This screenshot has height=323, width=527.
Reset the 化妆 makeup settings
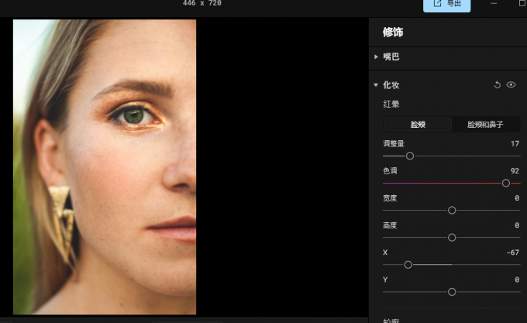point(498,85)
